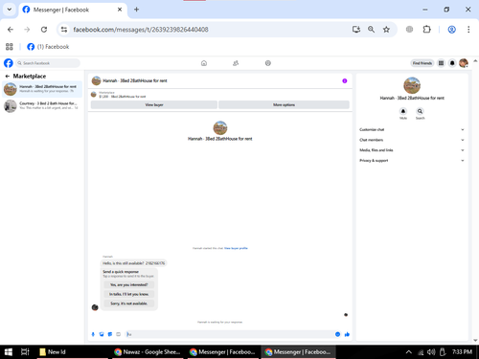Screen dimensions: 479x359
Task: Open the Friends icon in top navigation
Action: [x=236, y=63]
